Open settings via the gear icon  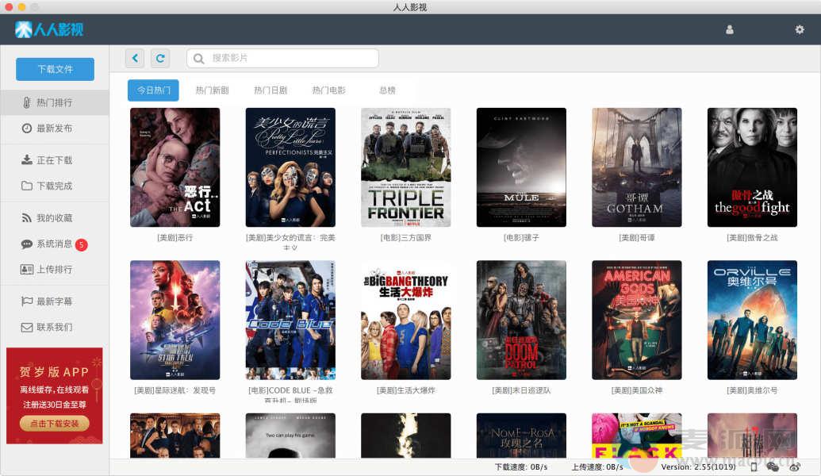[x=799, y=30]
